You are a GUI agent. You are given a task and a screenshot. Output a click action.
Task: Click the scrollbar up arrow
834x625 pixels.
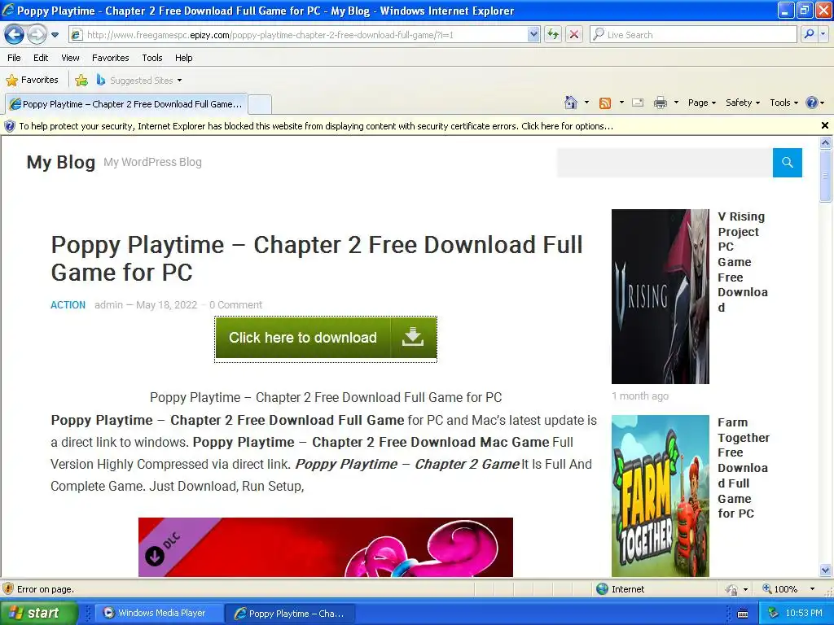tap(826, 142)
